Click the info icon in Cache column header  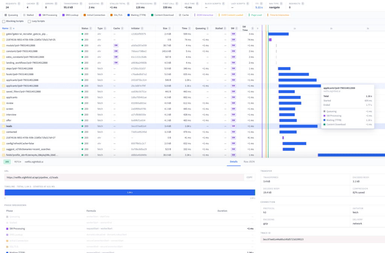point(122,29)
